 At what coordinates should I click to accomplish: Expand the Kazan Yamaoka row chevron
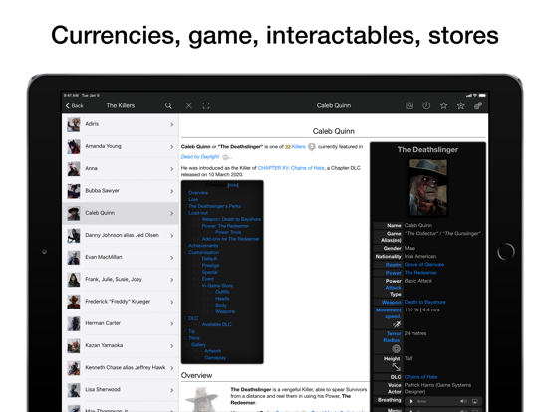tap(171, 345)
